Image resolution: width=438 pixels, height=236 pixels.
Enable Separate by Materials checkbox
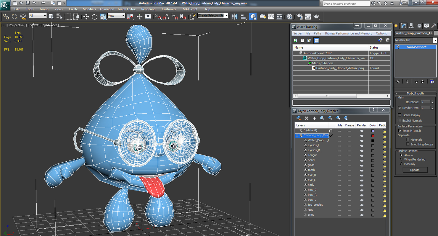click(x=408, y=140)
